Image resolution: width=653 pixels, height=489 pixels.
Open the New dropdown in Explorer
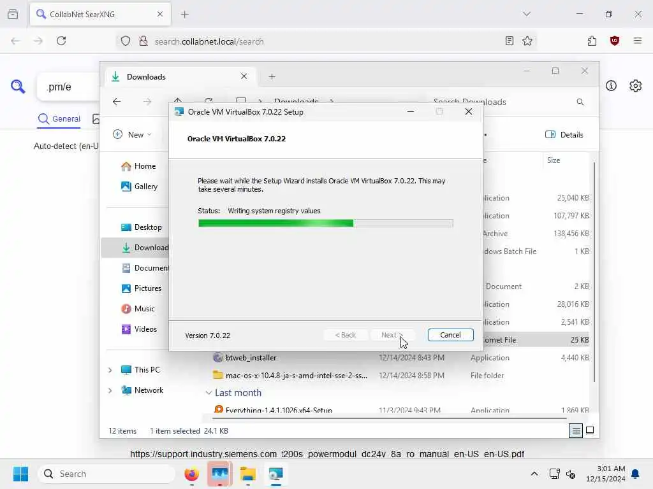[x=132, y=134]
